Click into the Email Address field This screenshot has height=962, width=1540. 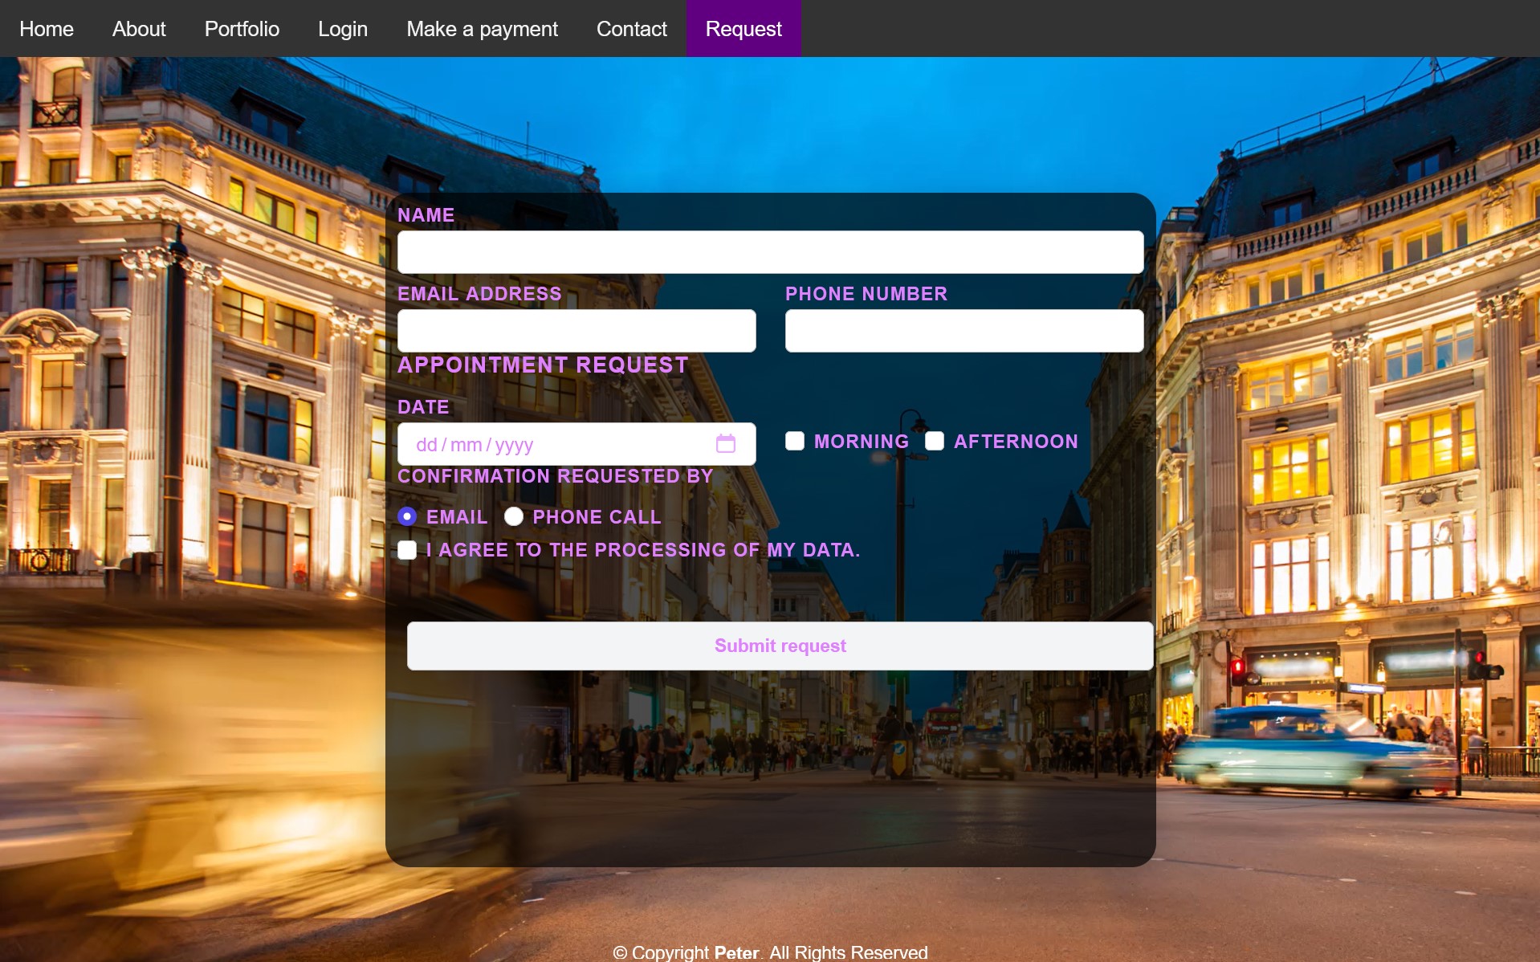point(576,331)
